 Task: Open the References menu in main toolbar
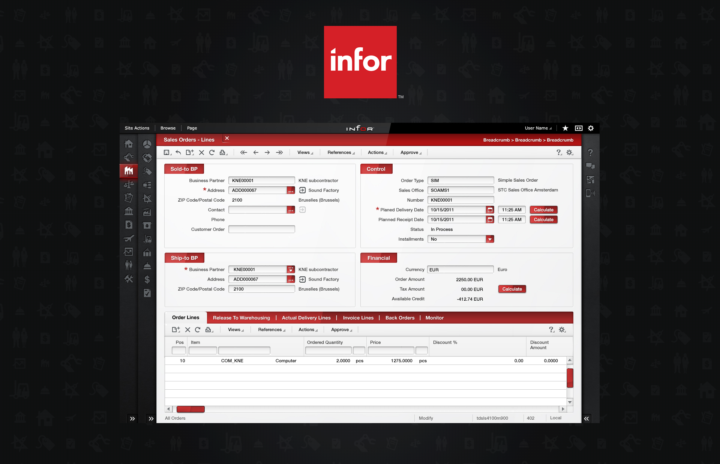(x=341, y=152)
